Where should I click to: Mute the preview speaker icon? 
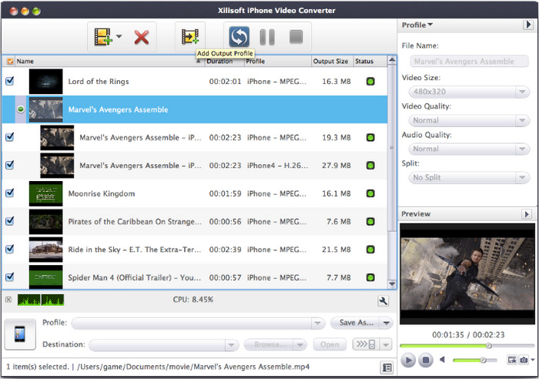click(443, 360)
